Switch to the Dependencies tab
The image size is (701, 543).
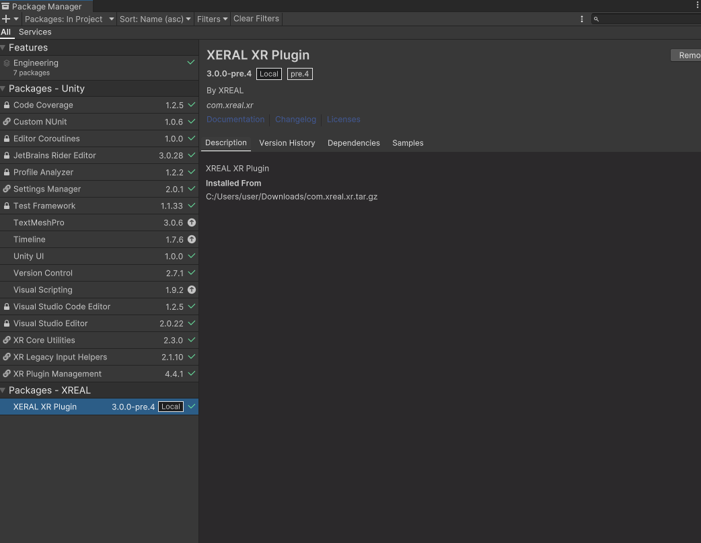pyautogui.click(x=354, y=143)
